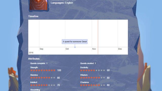Click the 2016 year label on timeline
Screen dimensions: 162x91
pos(31,53)
